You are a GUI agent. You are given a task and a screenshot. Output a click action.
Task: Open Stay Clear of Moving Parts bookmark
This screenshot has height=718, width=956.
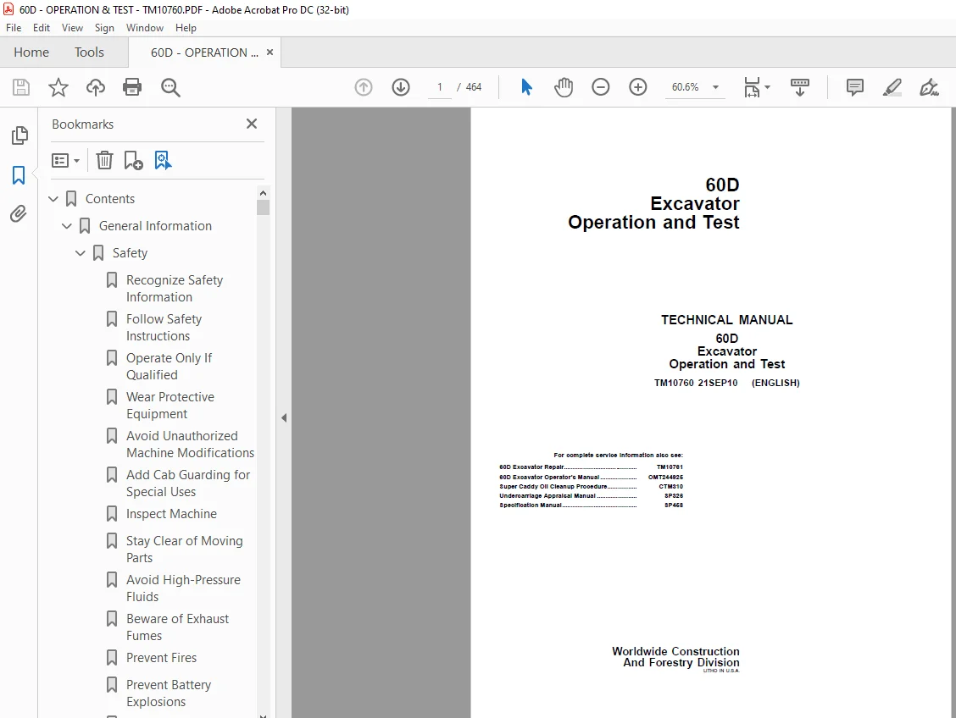(184, 549)
